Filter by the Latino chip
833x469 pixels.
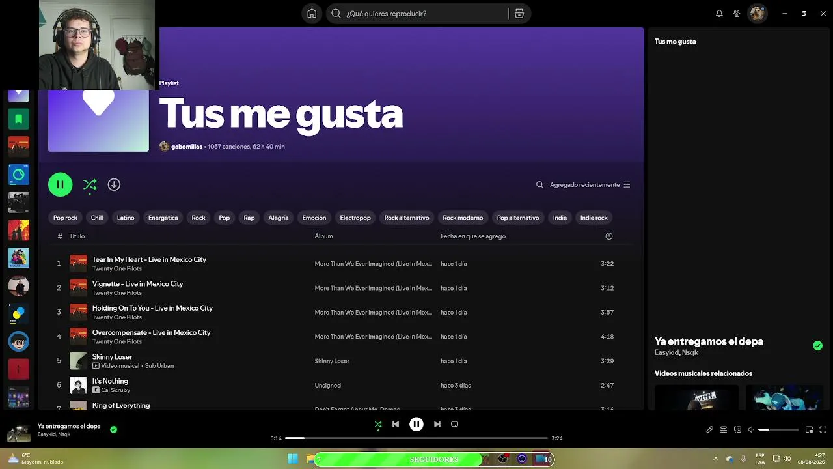(126, 218)
